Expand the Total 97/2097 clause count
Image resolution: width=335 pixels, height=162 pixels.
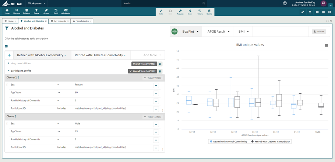[x=153, y=78]
